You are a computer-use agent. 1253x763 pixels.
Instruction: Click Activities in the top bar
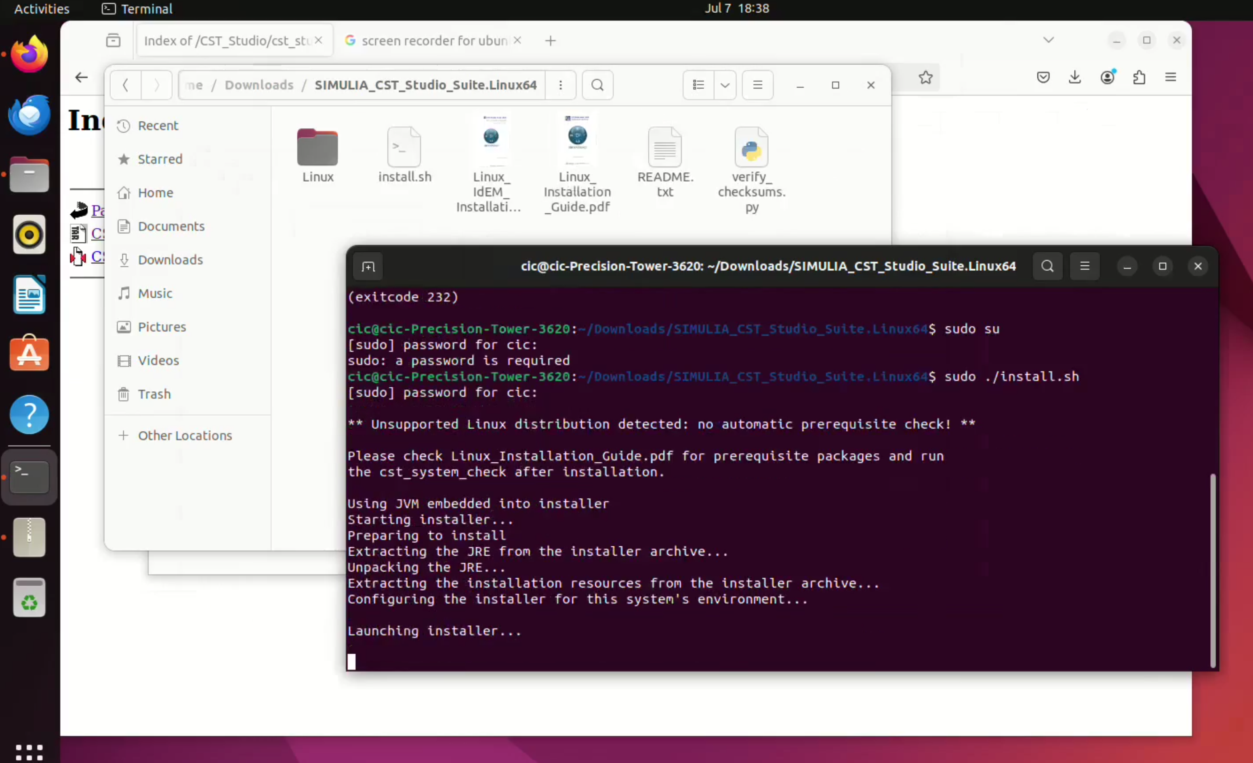coord(42,8)
